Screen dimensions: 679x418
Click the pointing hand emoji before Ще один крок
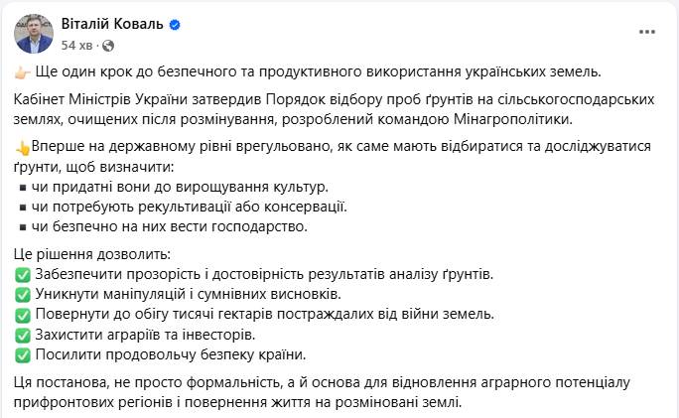(x=24, y=72)
